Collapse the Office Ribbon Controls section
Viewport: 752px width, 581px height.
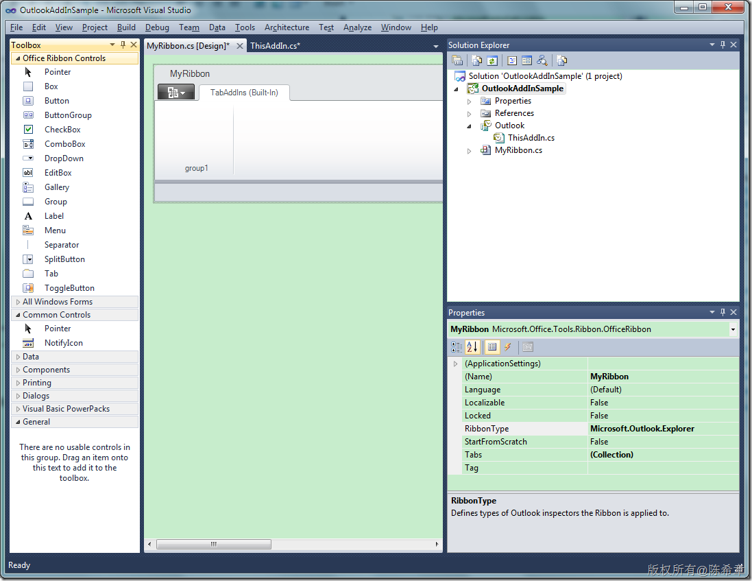pos(19,58)
